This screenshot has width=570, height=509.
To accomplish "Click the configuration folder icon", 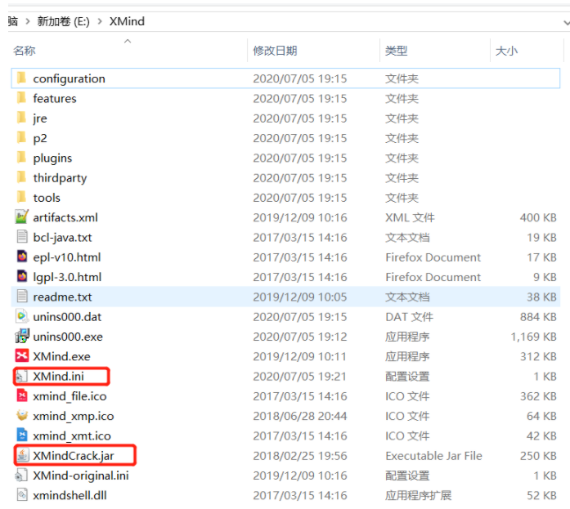I will (22, 78).
